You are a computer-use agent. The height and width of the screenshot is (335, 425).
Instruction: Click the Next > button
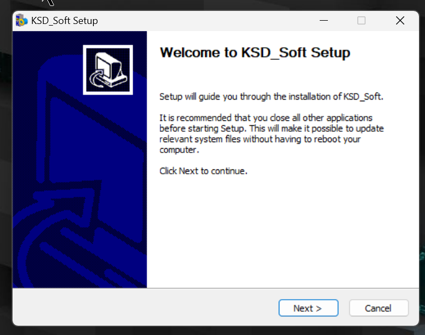pyautogui.click(x=308, y=308)
